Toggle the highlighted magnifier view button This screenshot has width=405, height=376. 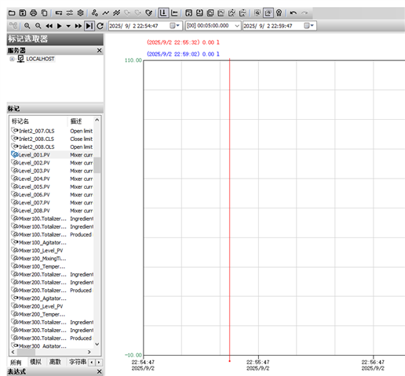(268, 13)
